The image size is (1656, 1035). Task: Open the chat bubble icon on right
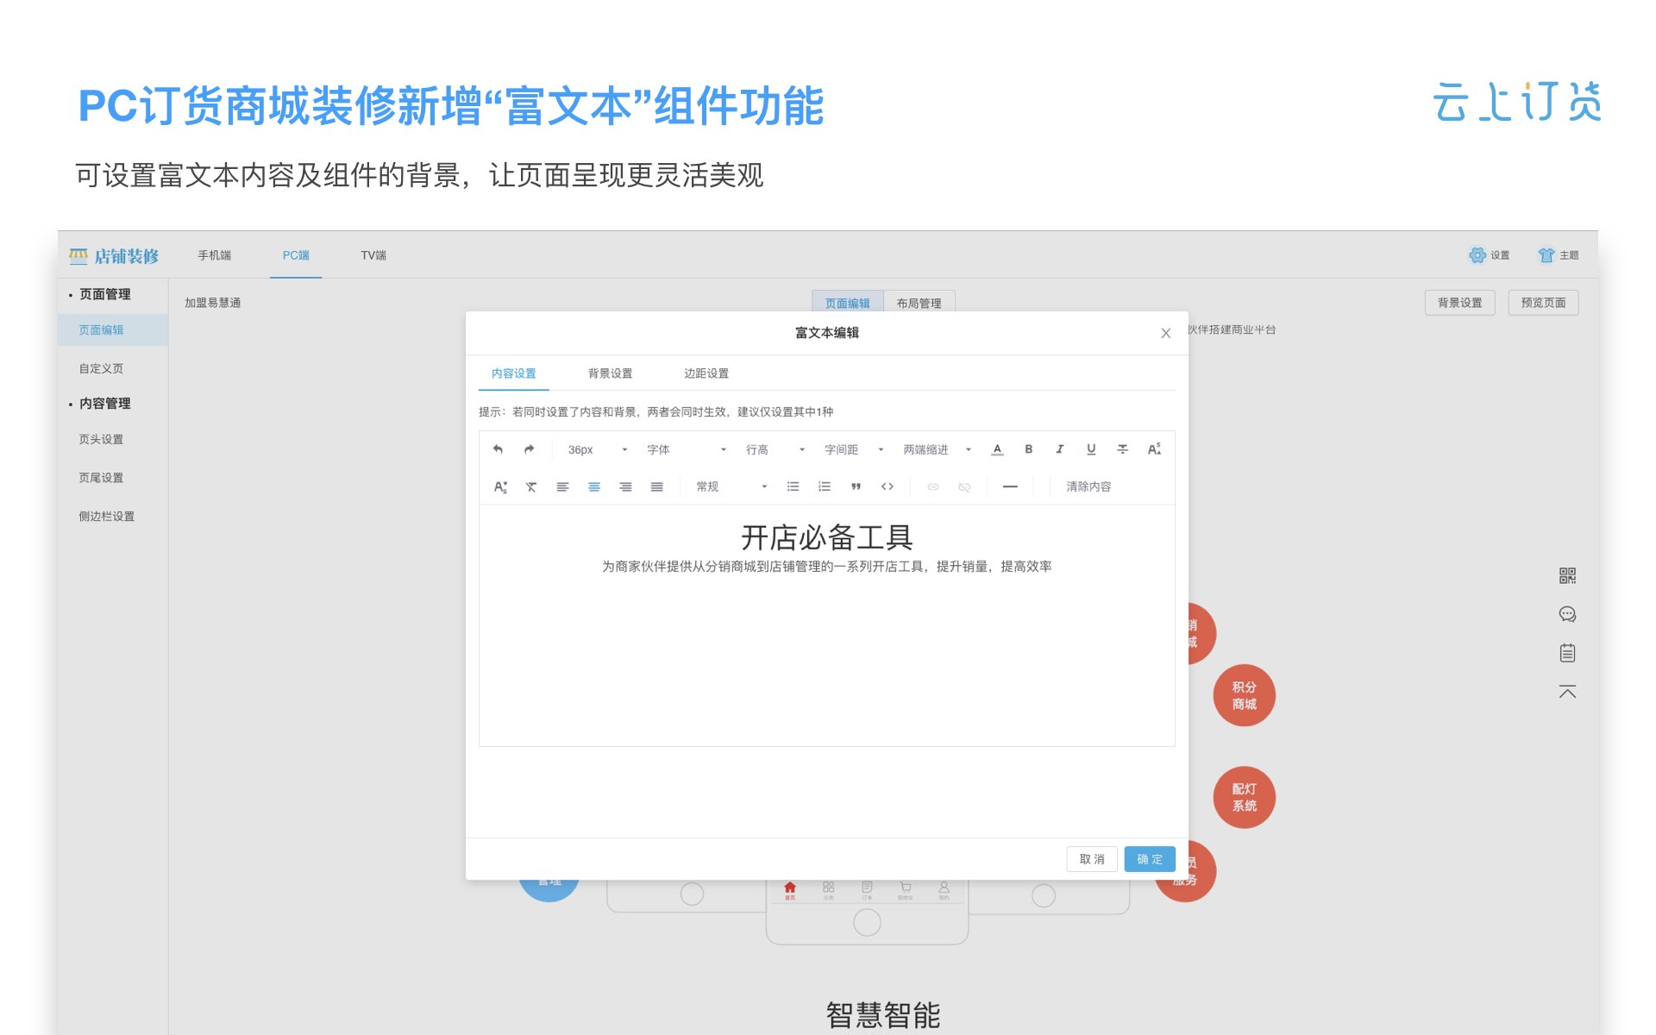(x=1567, y=614)
